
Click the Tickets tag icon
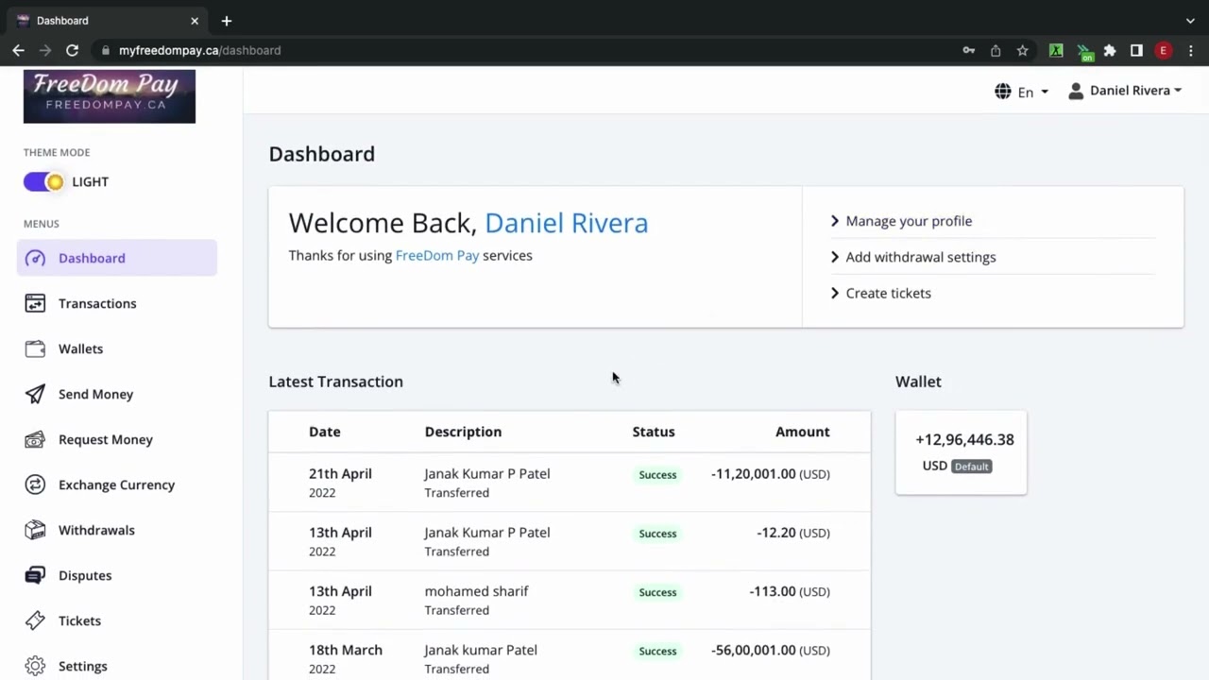pos(35,620)
